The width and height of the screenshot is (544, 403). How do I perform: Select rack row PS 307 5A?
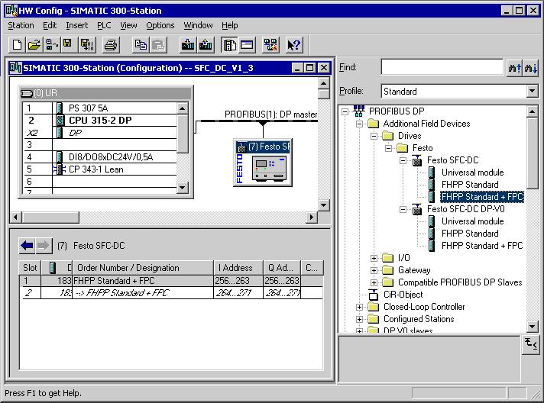(x=100, y=108)
